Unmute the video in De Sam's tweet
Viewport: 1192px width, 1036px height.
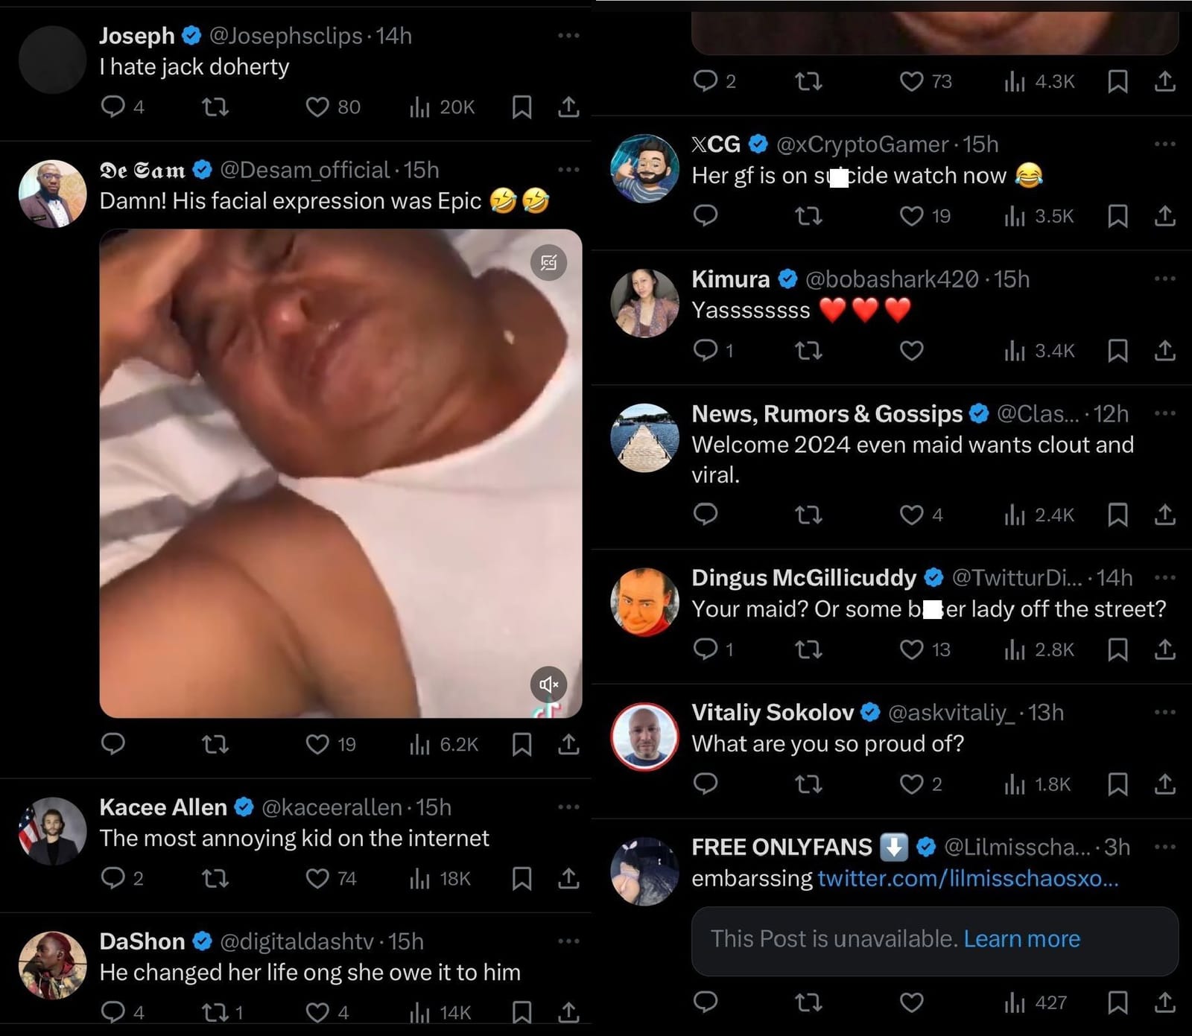[x=548, y=684]
